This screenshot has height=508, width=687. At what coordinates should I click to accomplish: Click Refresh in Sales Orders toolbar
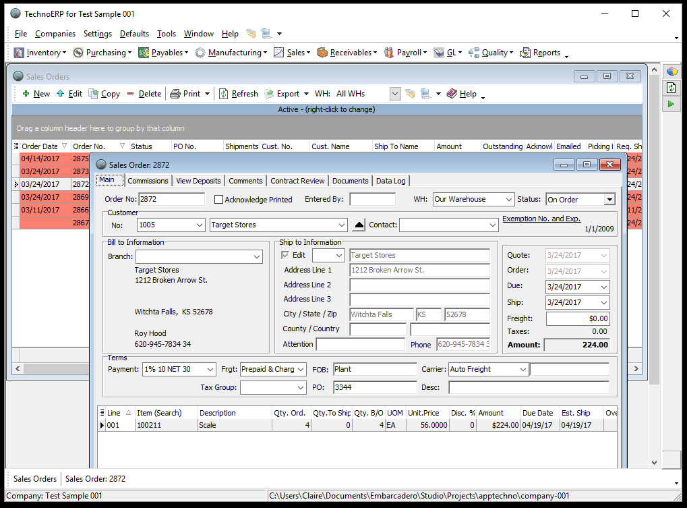tap(239, 94)
